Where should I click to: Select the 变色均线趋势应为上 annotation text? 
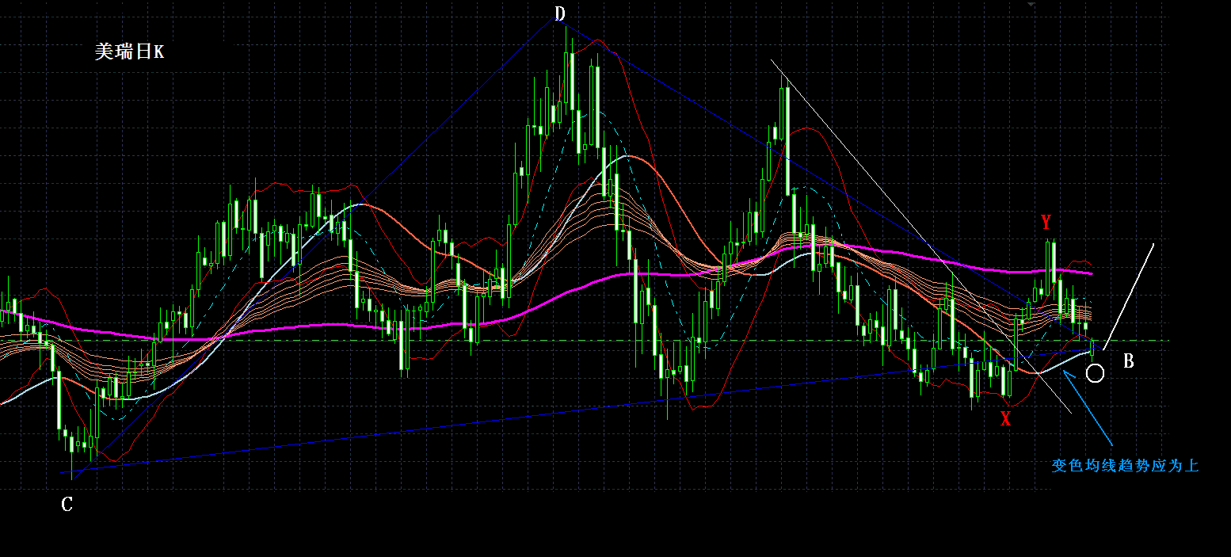[1125, 466]
